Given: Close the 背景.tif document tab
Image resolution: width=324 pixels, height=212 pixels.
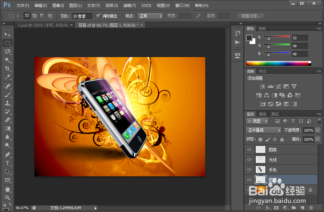Looking at the screenshot, I should point(142,25).
